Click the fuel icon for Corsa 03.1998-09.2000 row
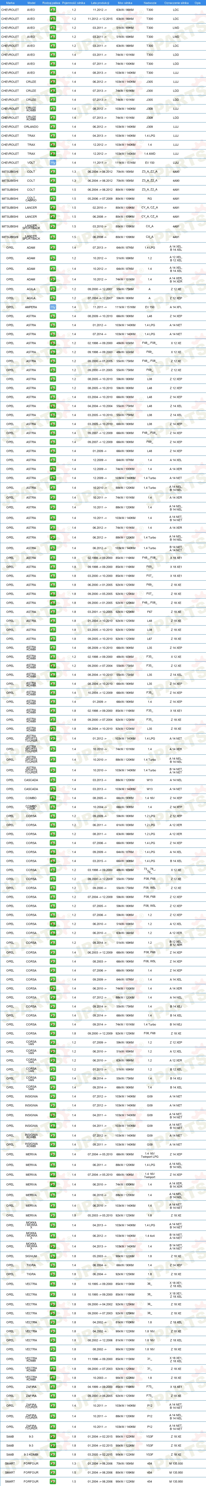 (x=53, y=870)
